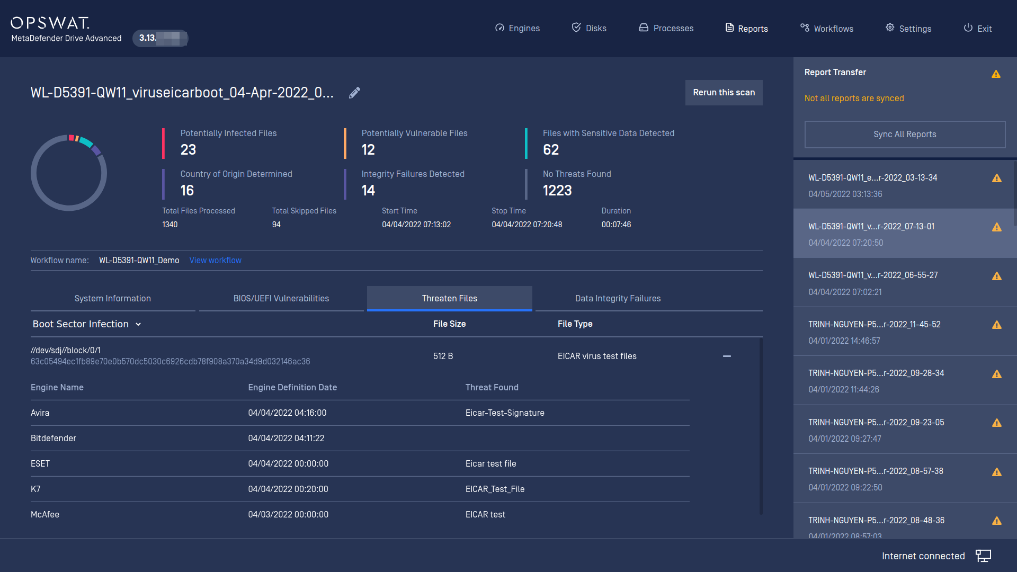Click the Engines gauge icon
The image size is (1017, 572).
pos(499,28)
